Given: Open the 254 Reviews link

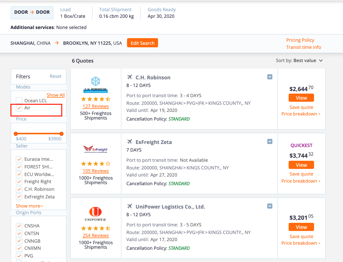Looking at the screenshot, I should coord(96,236).
